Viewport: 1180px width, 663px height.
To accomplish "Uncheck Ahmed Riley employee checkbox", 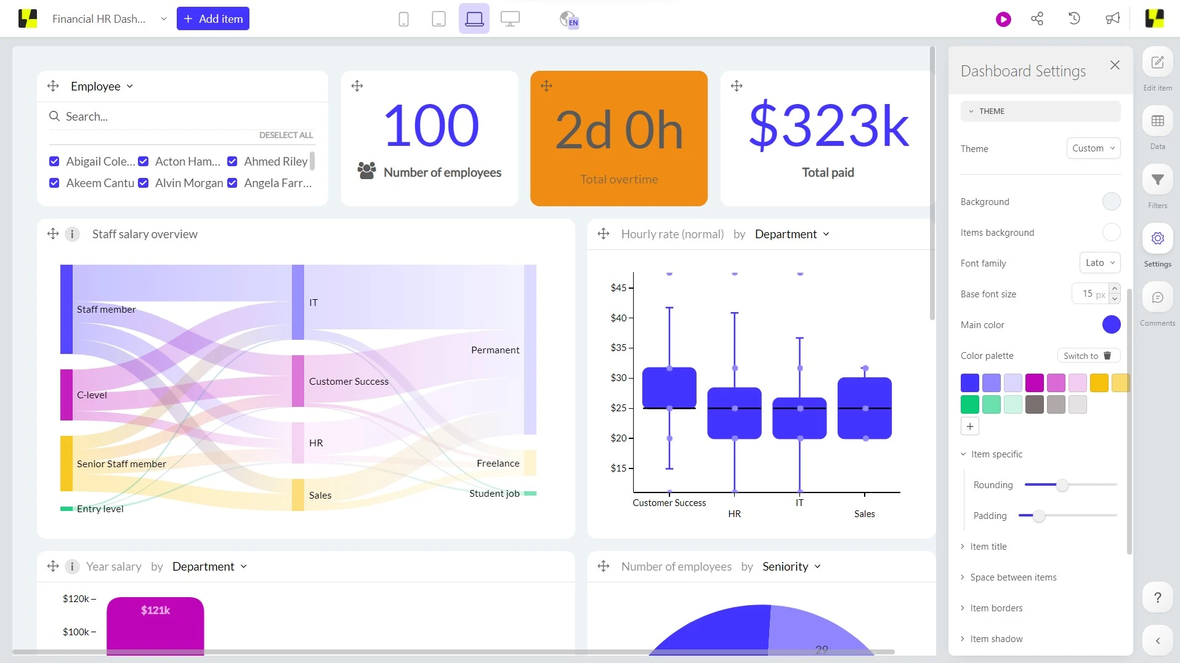I will pyautogui.click(x=232, y=161).
